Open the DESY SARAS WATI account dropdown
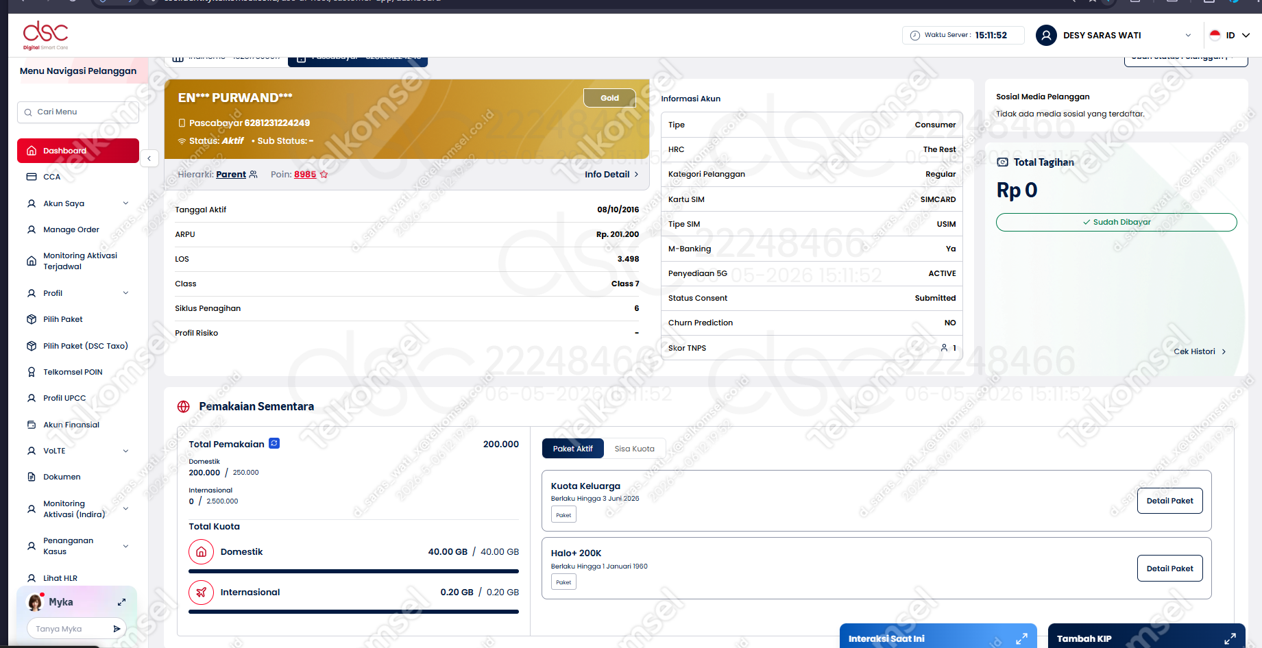Viewport: 1262px width, 648px height. pyautogui.click(x=1188, y=36)
